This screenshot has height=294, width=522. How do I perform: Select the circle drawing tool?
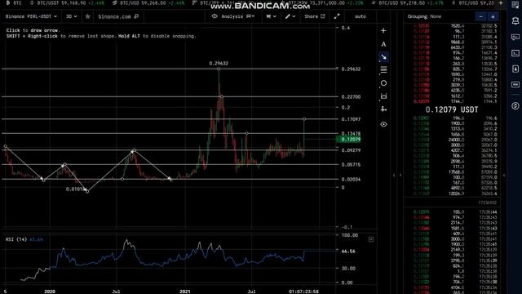(383, 83)
